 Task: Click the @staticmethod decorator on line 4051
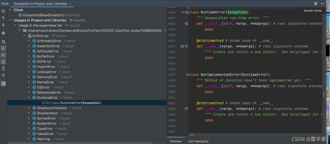pos(210,41)
